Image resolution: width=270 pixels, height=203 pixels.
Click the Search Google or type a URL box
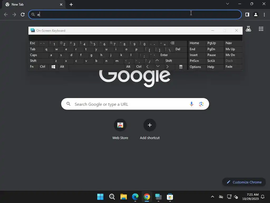tap(135, 104)
